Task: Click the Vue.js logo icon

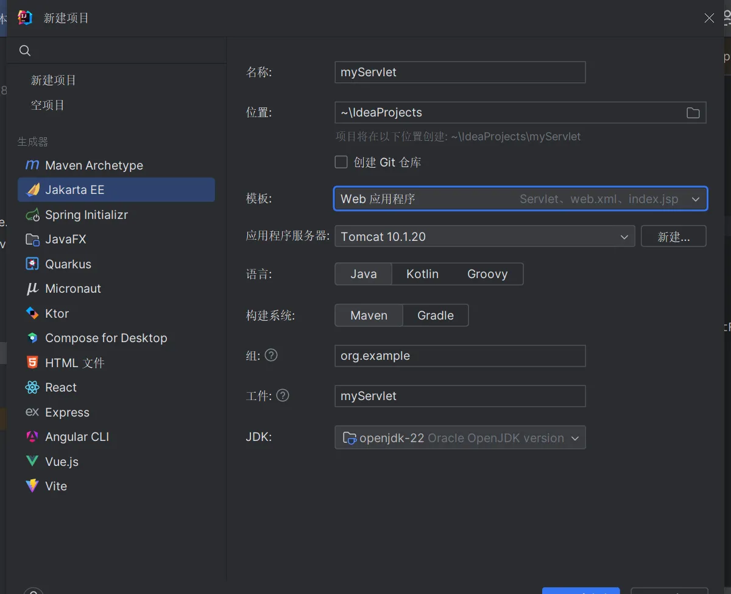Action: (32, 462)
